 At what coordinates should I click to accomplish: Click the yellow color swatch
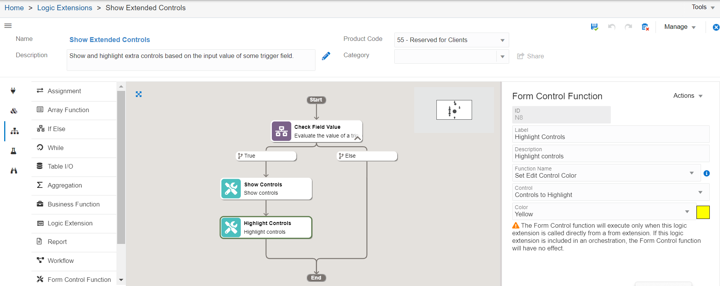(703, 213)
